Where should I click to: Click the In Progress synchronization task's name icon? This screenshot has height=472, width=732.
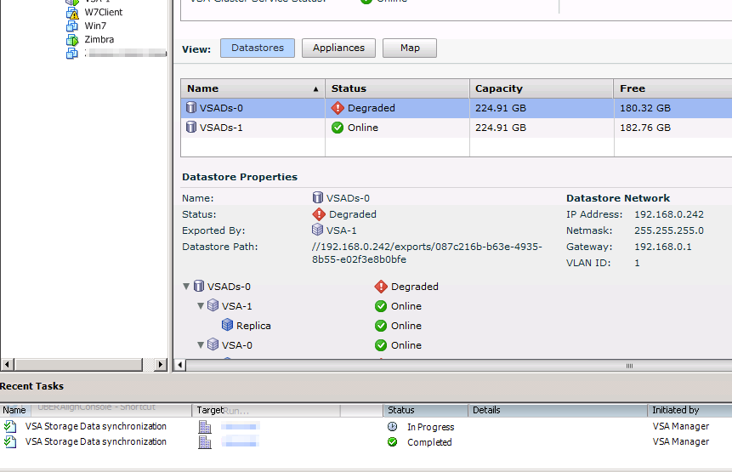[10, 426]
